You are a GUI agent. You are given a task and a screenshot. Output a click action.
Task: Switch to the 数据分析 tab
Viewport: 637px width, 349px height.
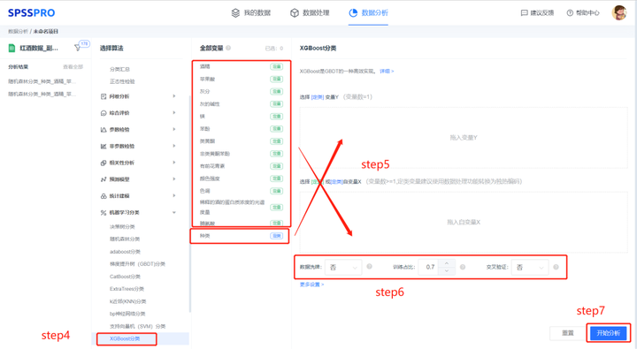coord(368,13)
